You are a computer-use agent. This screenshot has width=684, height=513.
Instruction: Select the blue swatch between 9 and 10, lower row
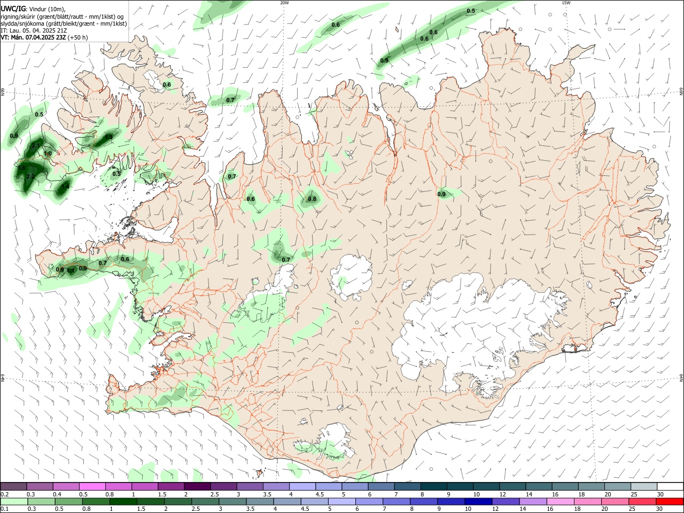(x=450, y=501)
